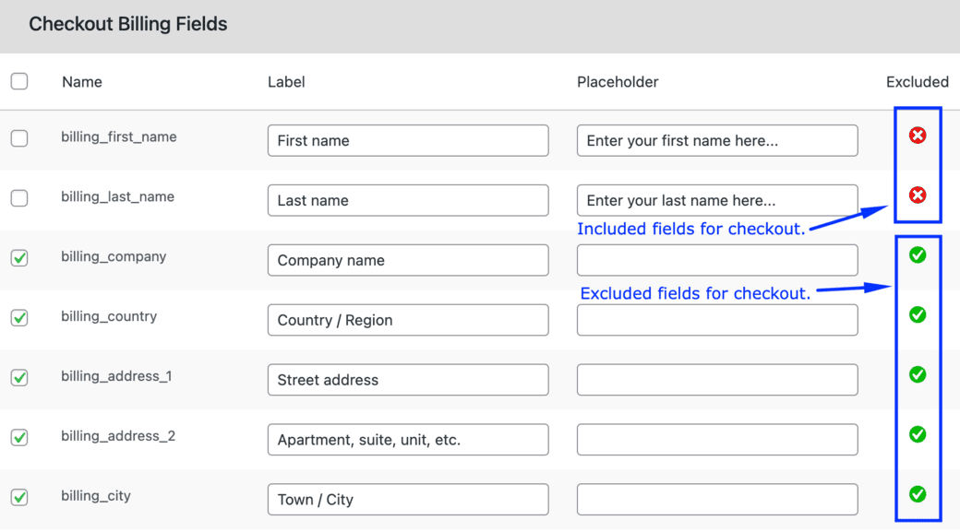Image resolution: width=960 pixels, height=532 pixels.
Task: Uncheck the billing_country checkbox
Action: (19, 318)
